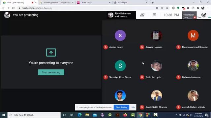This screenshot has width=211, height=118.
Task: Click Masnun Ahmed Sporsho's muted microphone icon
Action: 178,47
